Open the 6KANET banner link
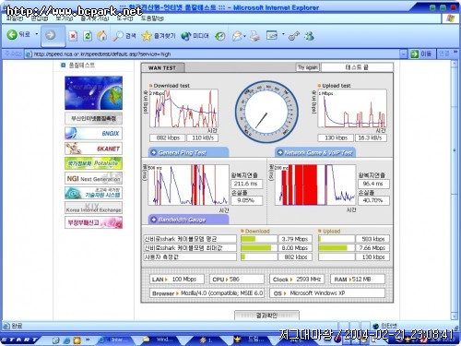461x346 pixels. [93, 149]
